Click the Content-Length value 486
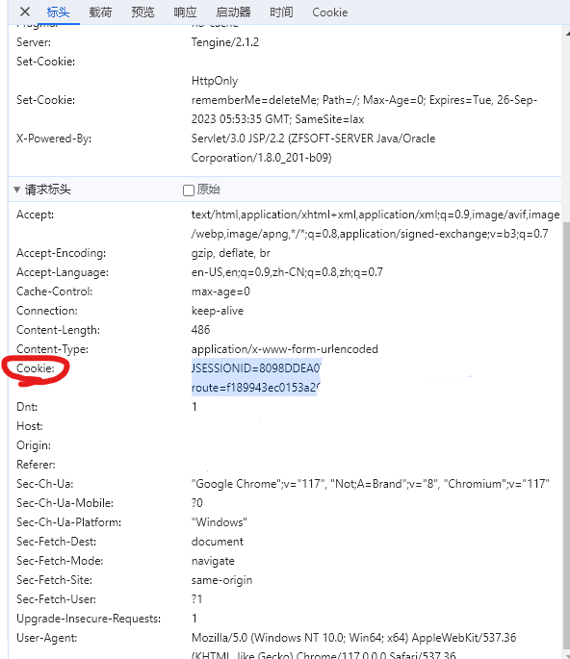 200,329
